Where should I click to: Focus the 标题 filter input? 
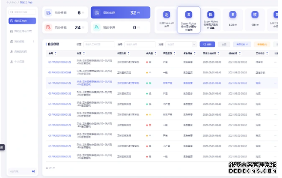coord(99,44)
